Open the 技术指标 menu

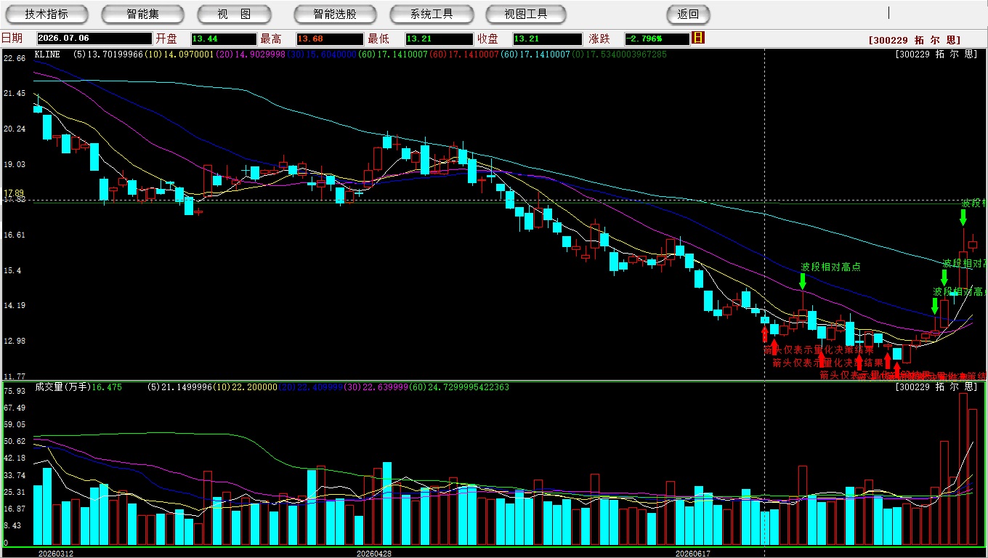(46, 14)
